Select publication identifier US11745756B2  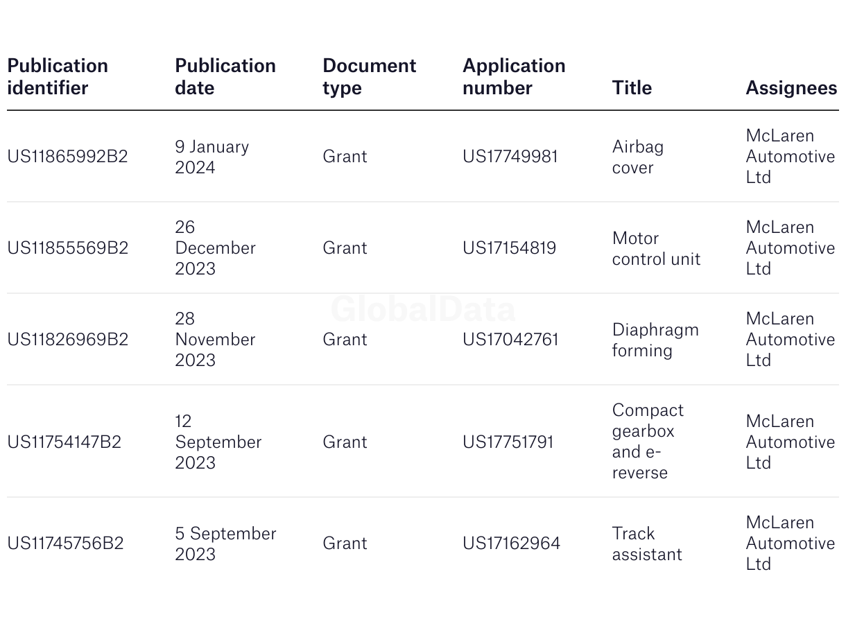pyautogui.click(x=65, y=544)
